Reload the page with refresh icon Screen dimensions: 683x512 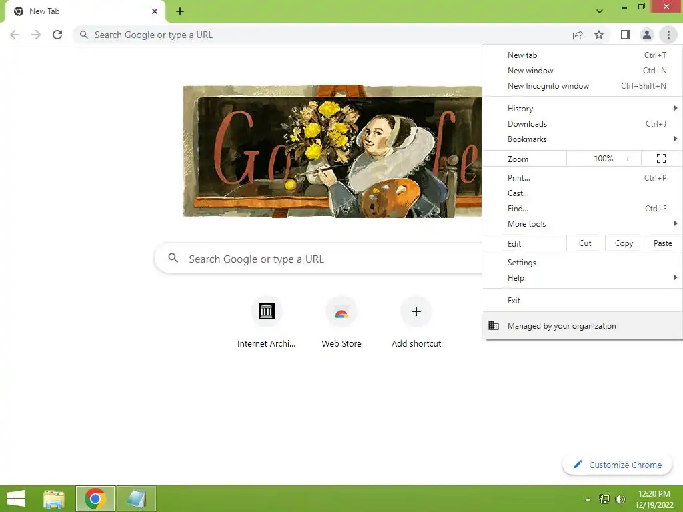point(57,35)
